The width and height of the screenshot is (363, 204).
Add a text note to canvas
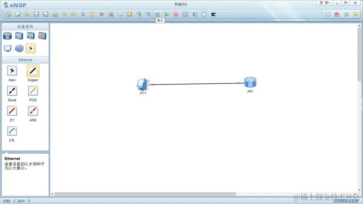pos(120,14)
